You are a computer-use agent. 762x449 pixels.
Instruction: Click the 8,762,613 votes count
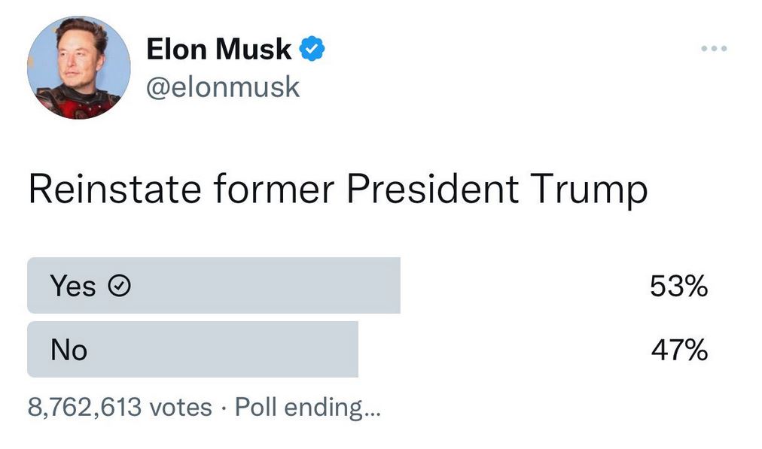point(120,408)
